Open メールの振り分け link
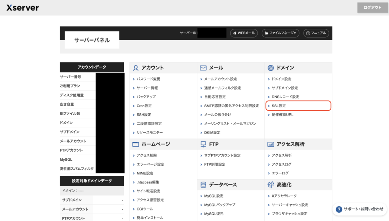Viewport: 389px width, 221px height. (218, 114)
